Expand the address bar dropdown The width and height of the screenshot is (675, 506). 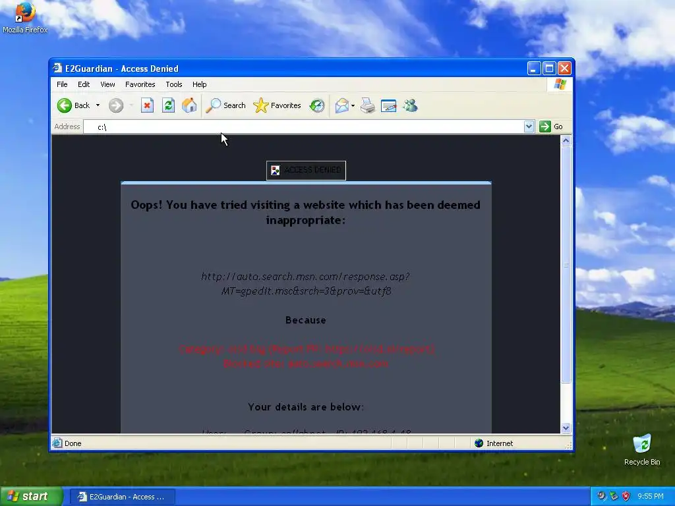[529, 126]
